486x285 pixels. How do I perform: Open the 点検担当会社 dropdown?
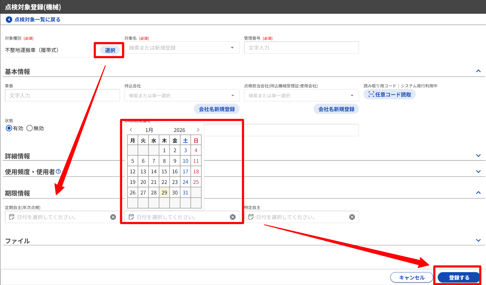[x=352, y=95]
